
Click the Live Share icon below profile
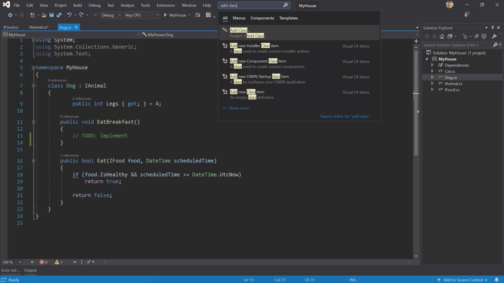[x=467, y=14]
